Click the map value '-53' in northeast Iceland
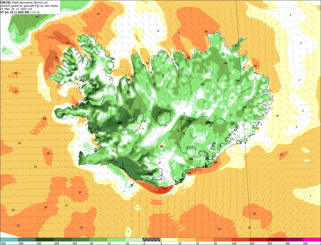Viewport: 321px width, 245px height. pos(236,46)
